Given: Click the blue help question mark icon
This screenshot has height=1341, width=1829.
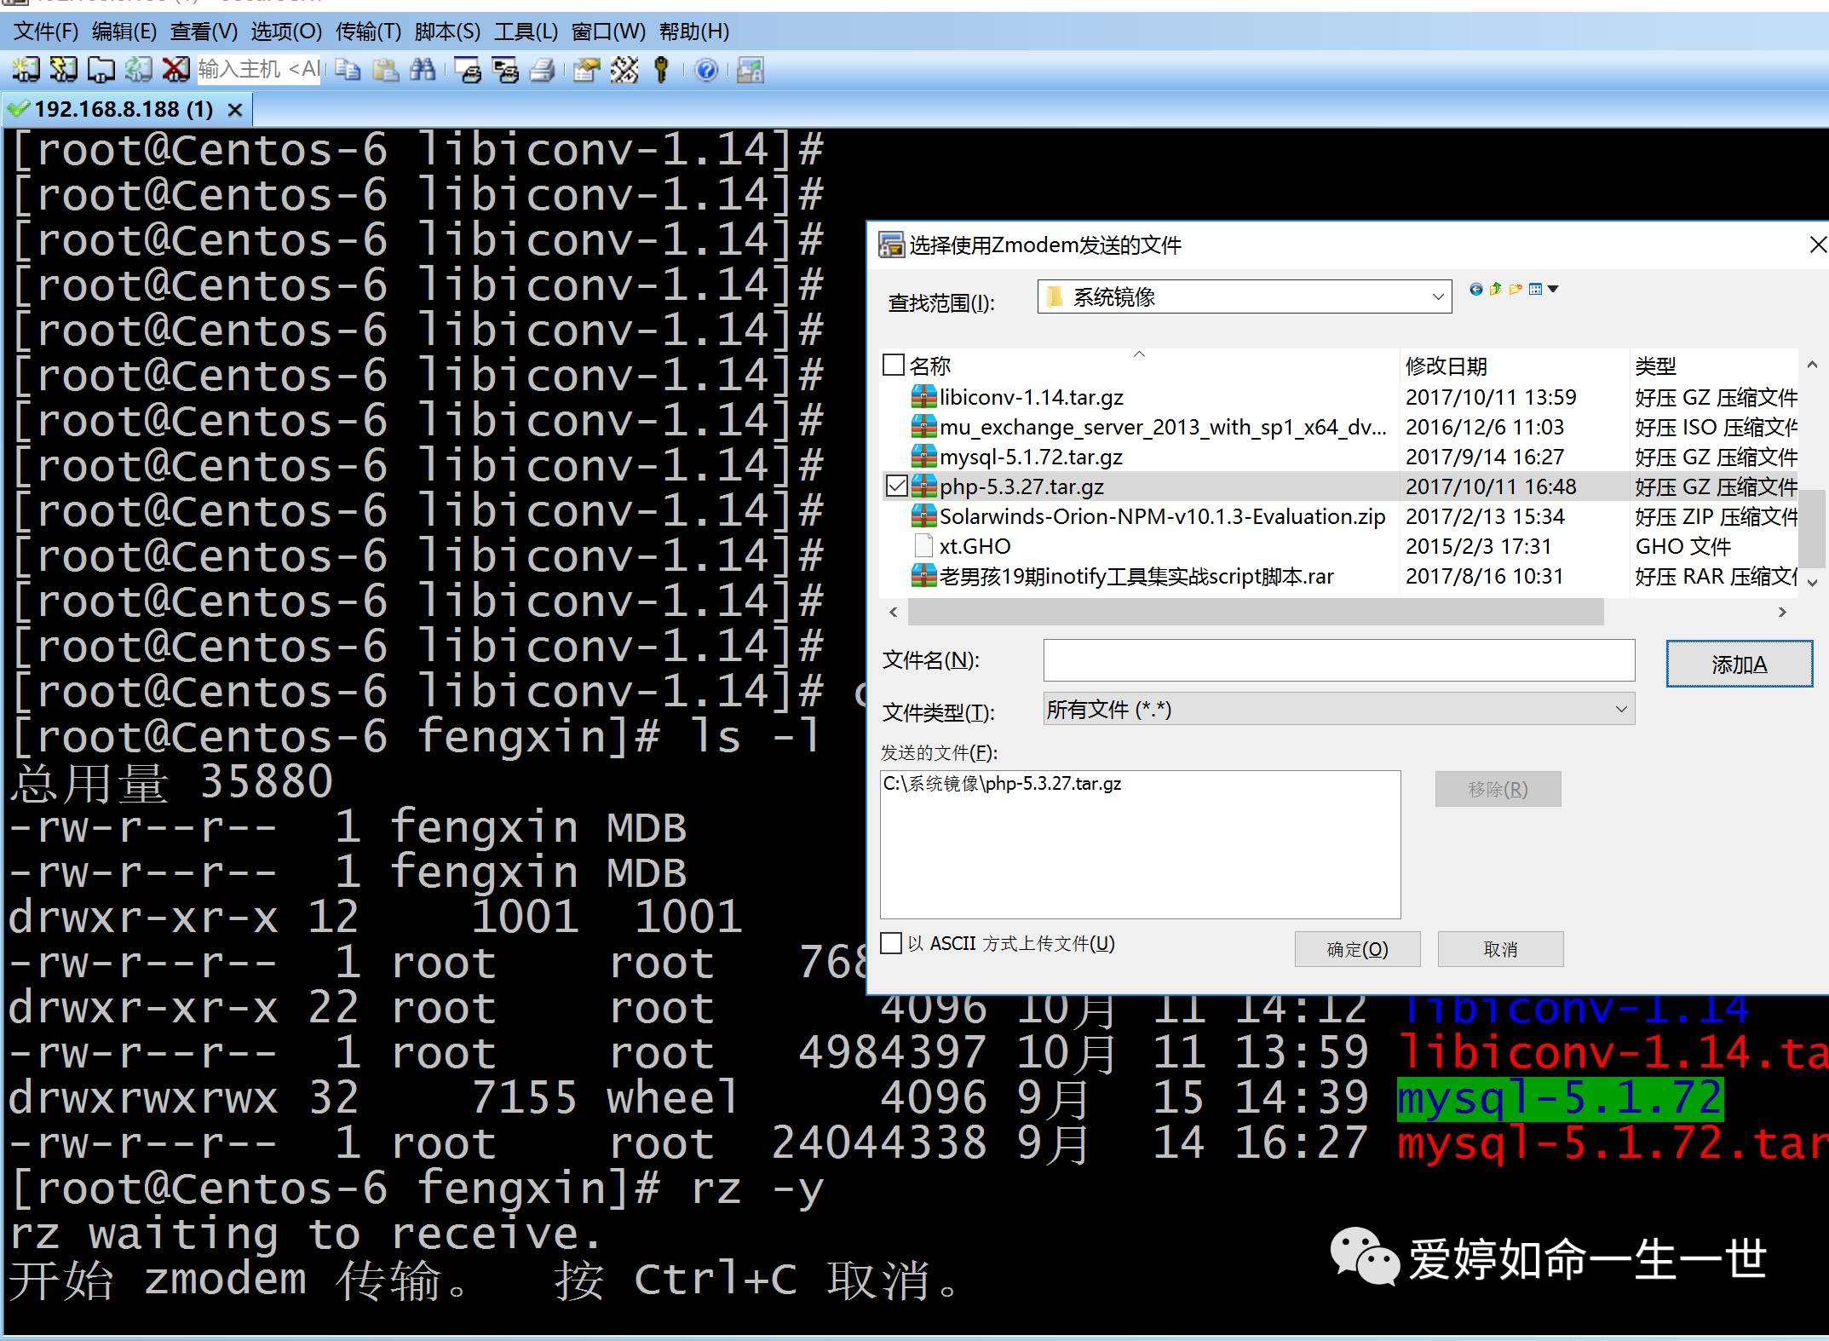Looking at the screenshot, I should pos(706,70).
